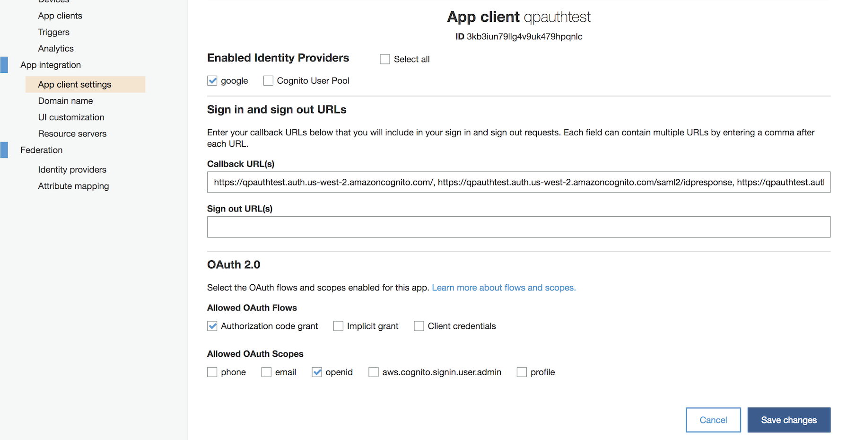Screen dimensions: 847x440
Task: Enable the Cognito User Pool identity provider
Action: 268,80
